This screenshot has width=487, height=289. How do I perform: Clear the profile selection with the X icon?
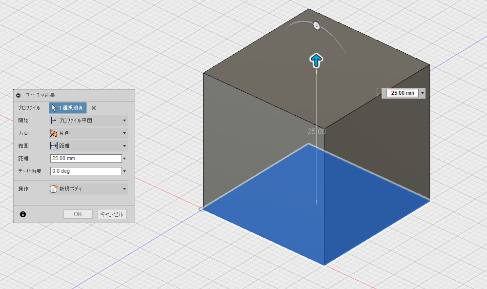pyautogui.click(x=94, y=108)
